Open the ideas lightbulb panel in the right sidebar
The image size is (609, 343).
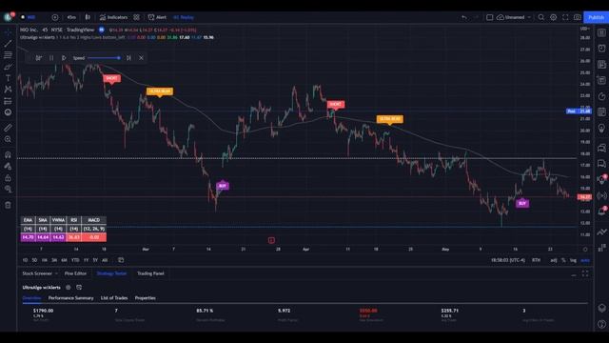601,129
